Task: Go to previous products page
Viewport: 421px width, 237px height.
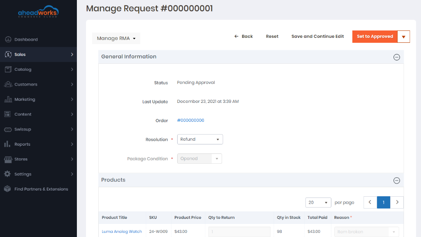Action: click(370, 202)
